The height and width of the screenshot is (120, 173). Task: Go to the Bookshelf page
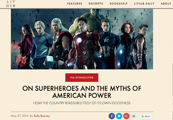pyautogui.click(x=119, y=4)
